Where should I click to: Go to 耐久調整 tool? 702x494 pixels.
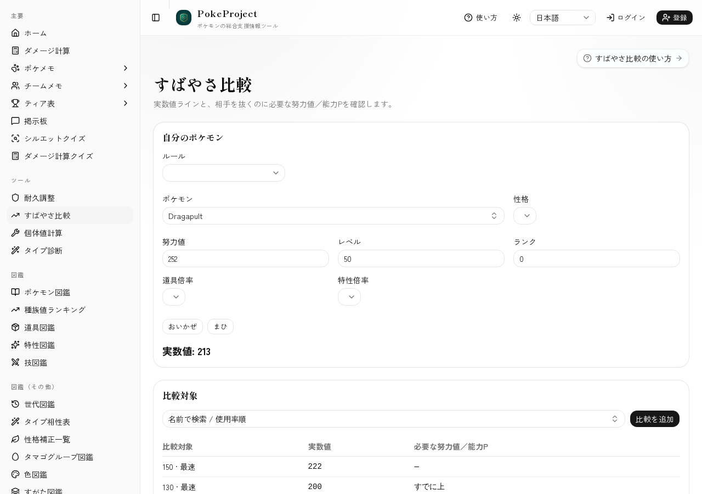coord(70,198)
